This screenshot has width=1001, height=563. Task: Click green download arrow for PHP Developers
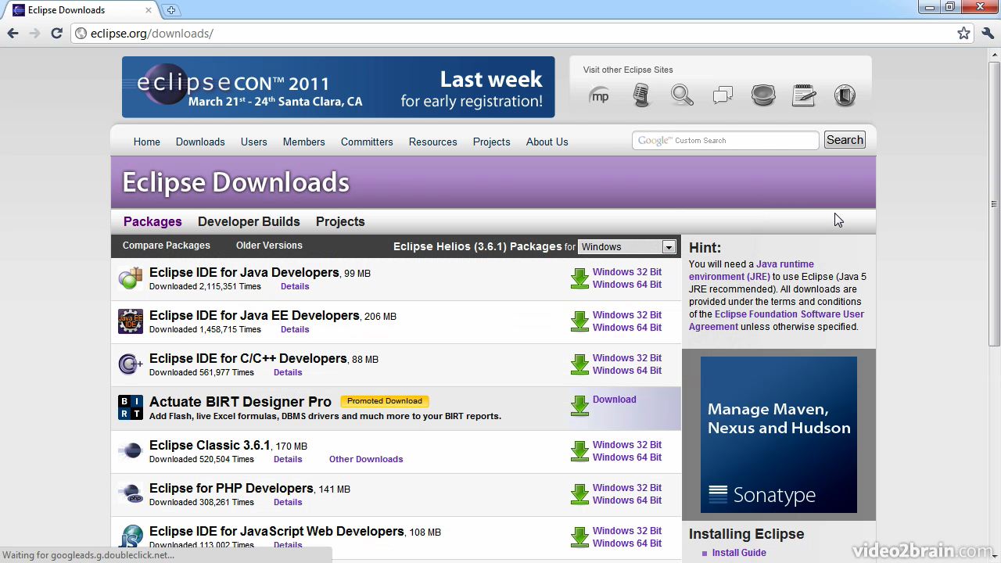click(579, 494)
